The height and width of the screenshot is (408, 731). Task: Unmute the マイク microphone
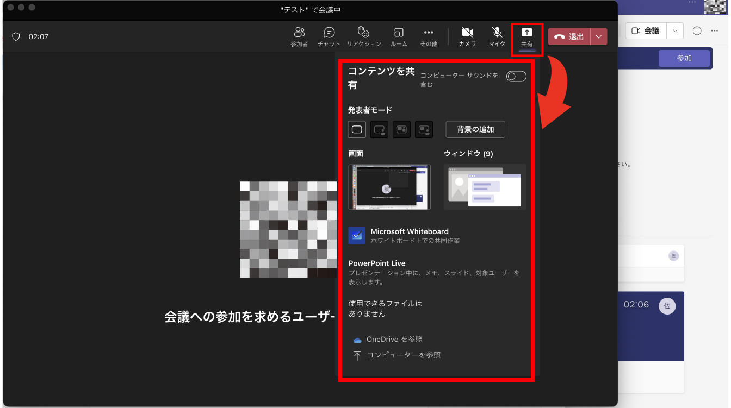497,36
